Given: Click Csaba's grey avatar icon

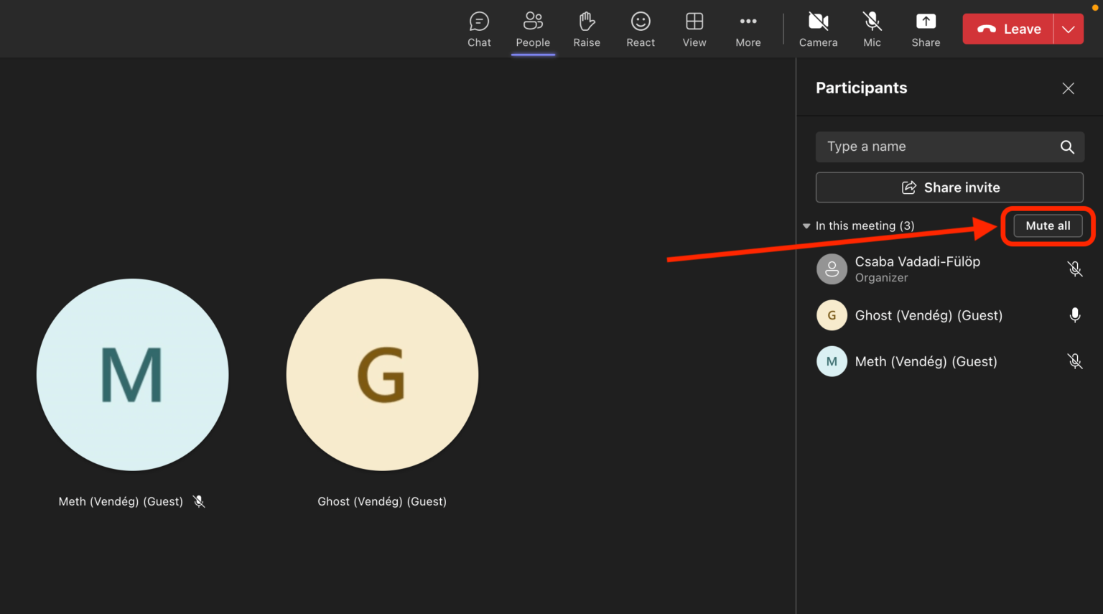Looking at the screenshot, I should [x=832, y=269].
